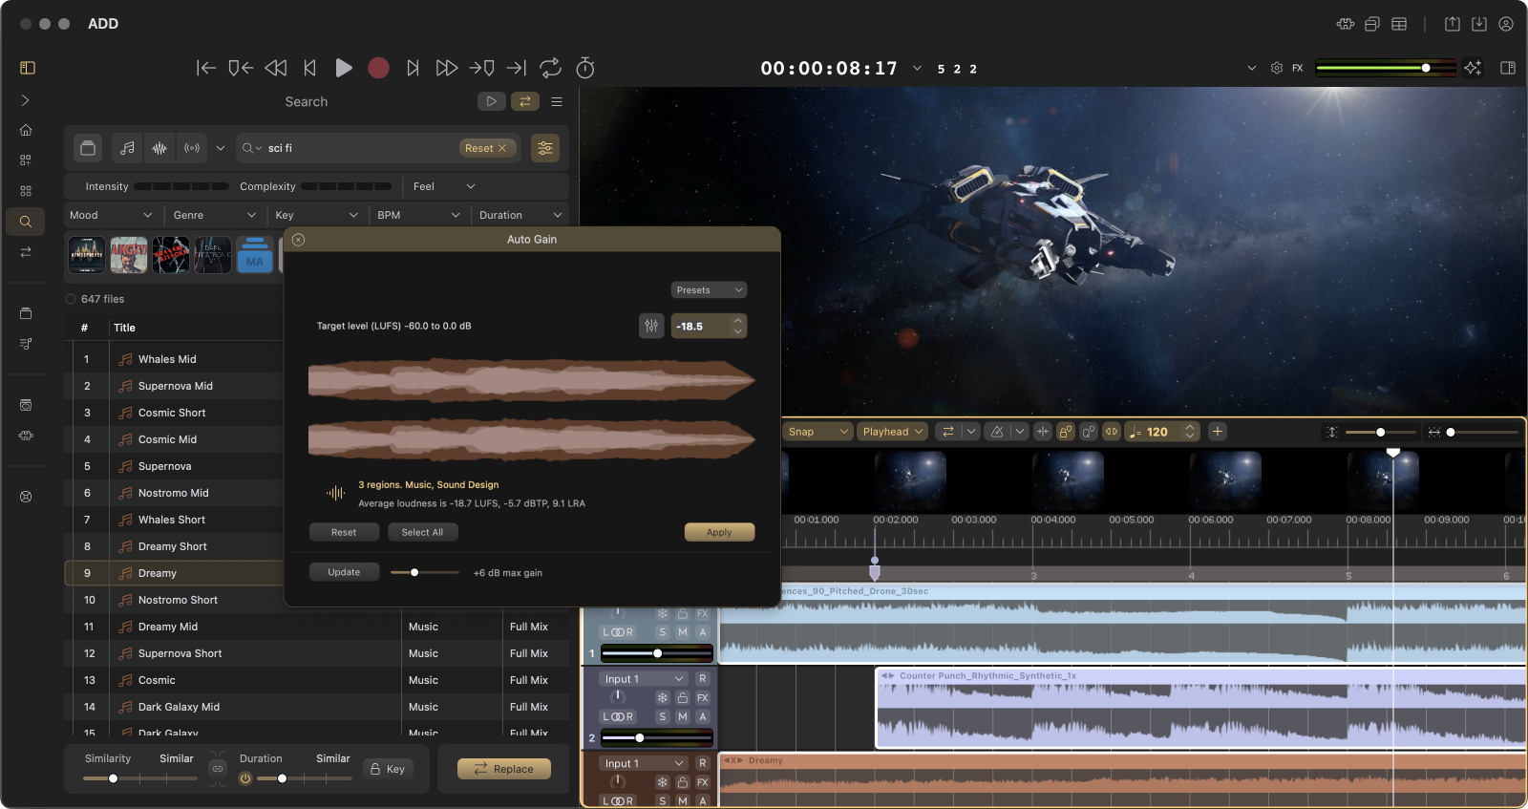Click the plus add button in timeline toolbar
This screenshot has width=1528, height=809.
[1218, 432]
